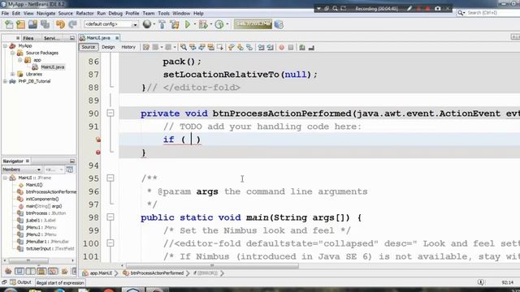Expand the PHP_DB_Tutorial project node
The height and width of the screenshot is (292, 520).
coord(5,81)
